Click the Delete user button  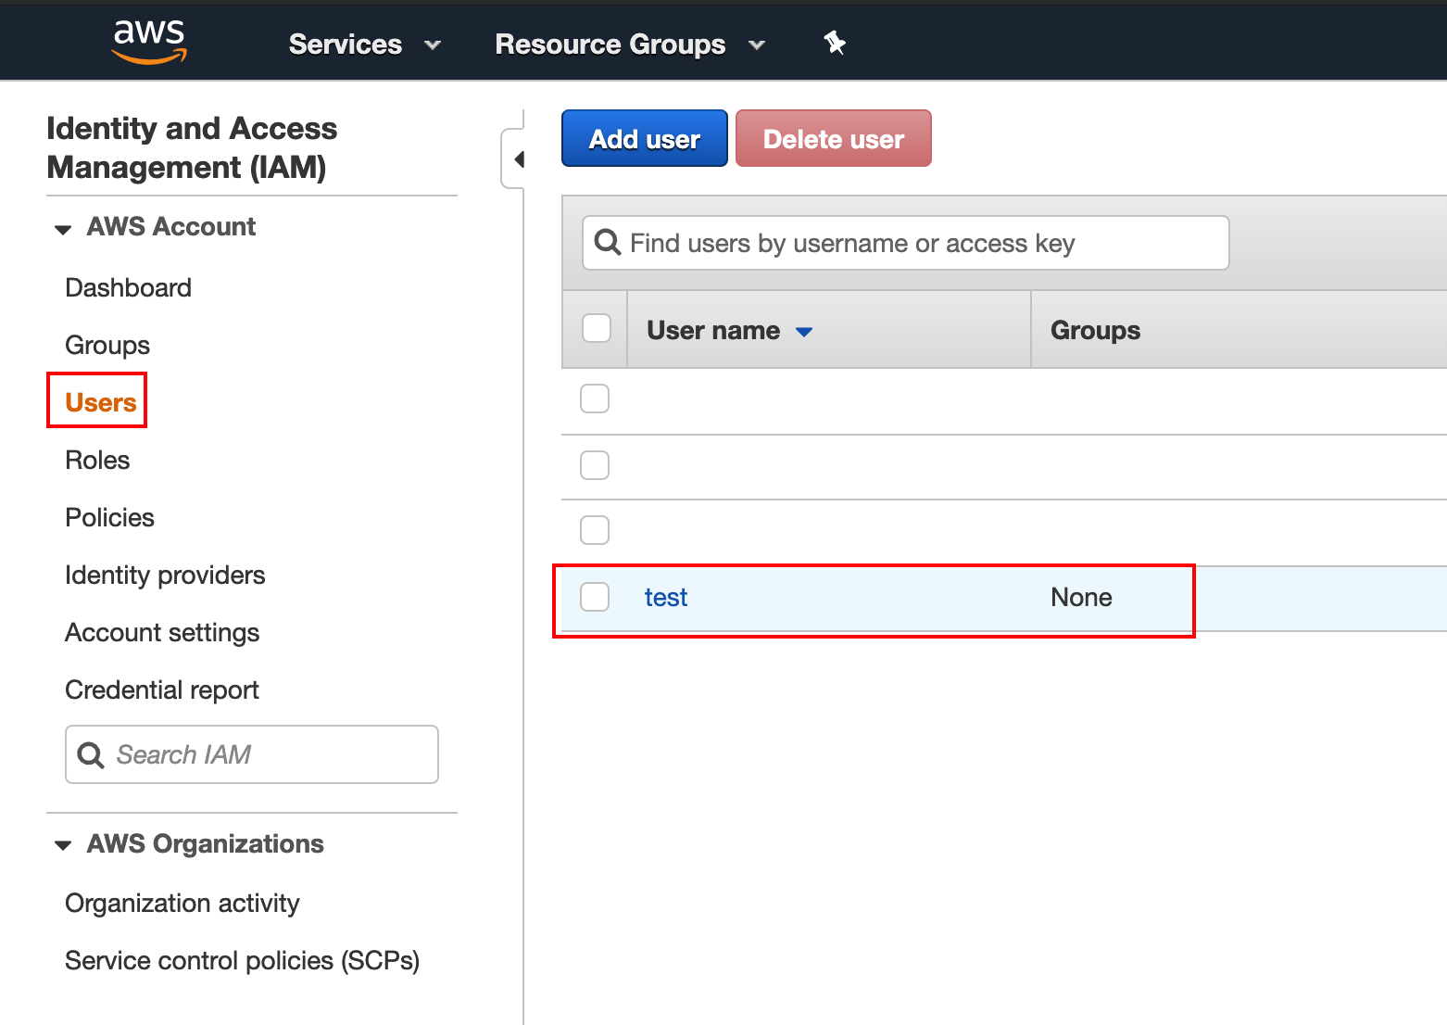tap(834, 138)
